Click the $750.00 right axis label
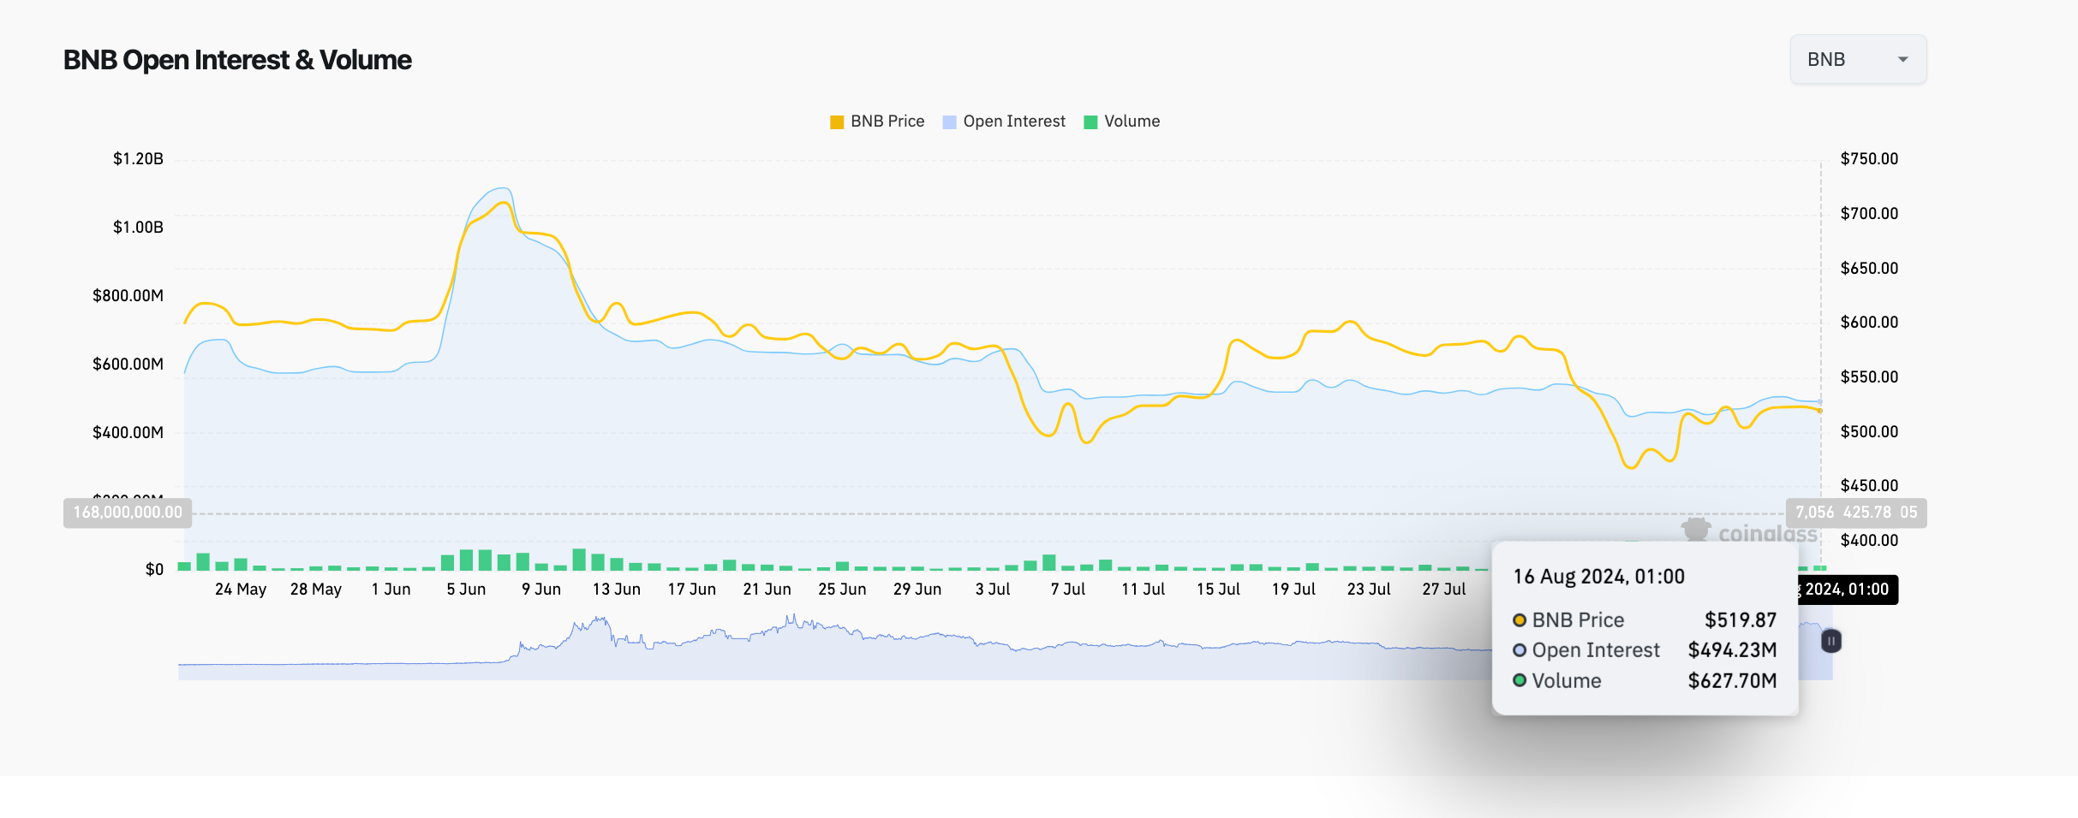Image resolution: width=2078 pixels, height=818 pixels. coord(1869,158)
